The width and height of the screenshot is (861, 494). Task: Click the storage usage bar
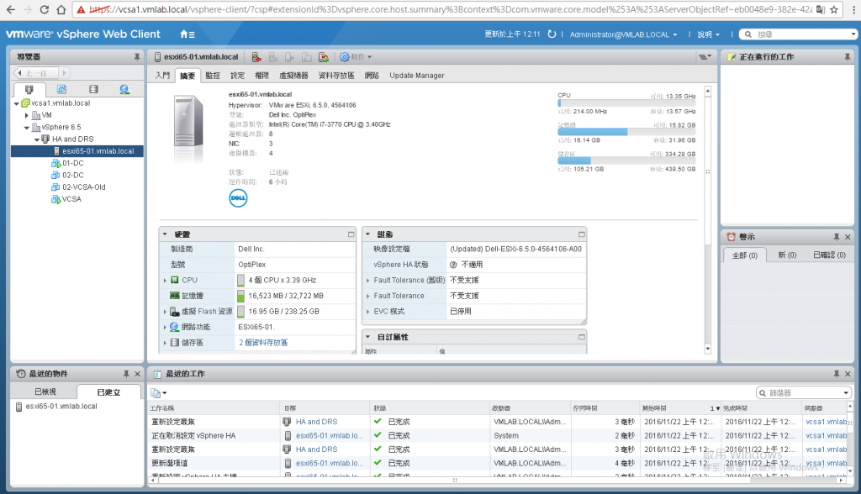(626, 161)
